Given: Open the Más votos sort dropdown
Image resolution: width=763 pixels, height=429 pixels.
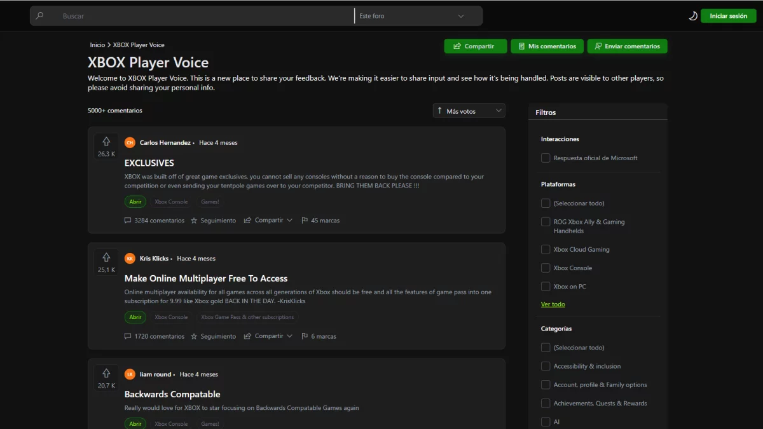Looking at the screenshot, I should click(469, 111).
